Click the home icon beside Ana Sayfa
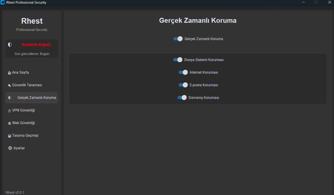Viewport: 334px width, 195px height. point(10,73)
